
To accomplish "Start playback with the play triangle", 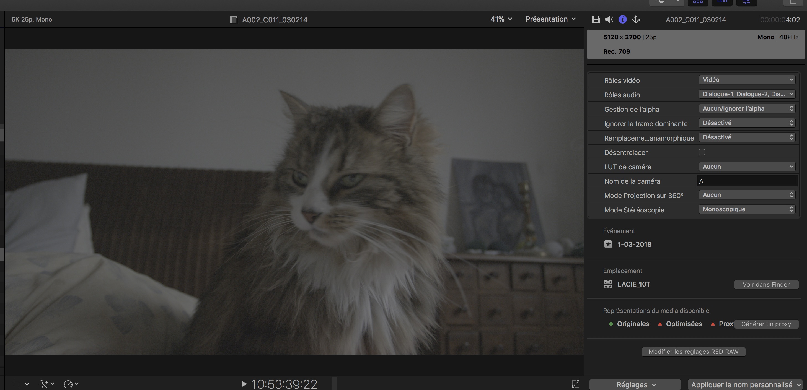I will coord(244,383).
